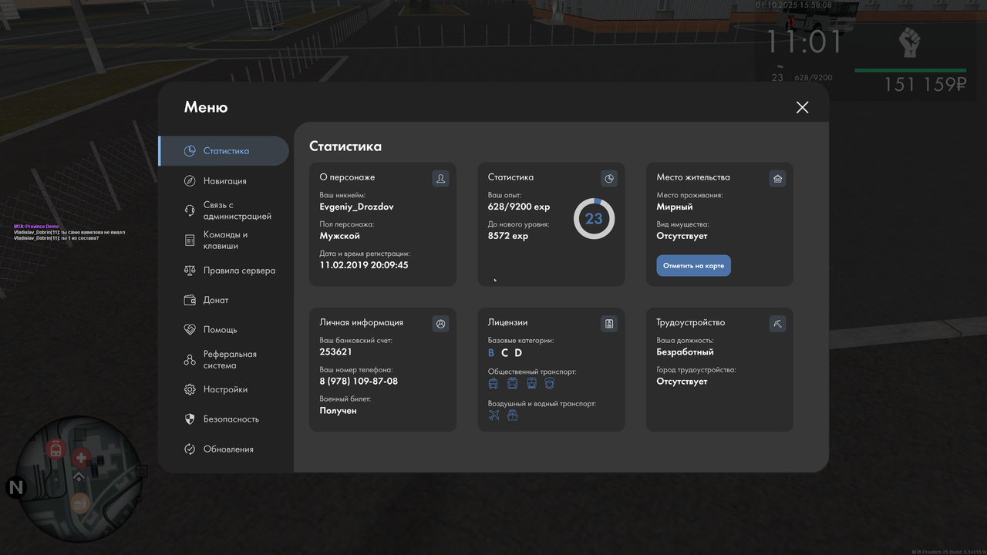Click the experience value 628/9200 exp
987x555 pixels.
tap(519, 207)
